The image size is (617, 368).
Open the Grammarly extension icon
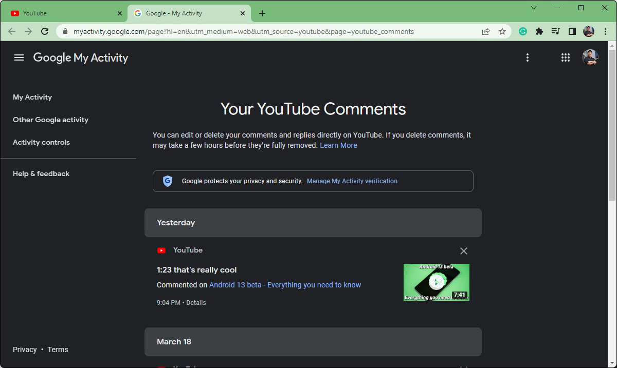[x=523, y=31]
